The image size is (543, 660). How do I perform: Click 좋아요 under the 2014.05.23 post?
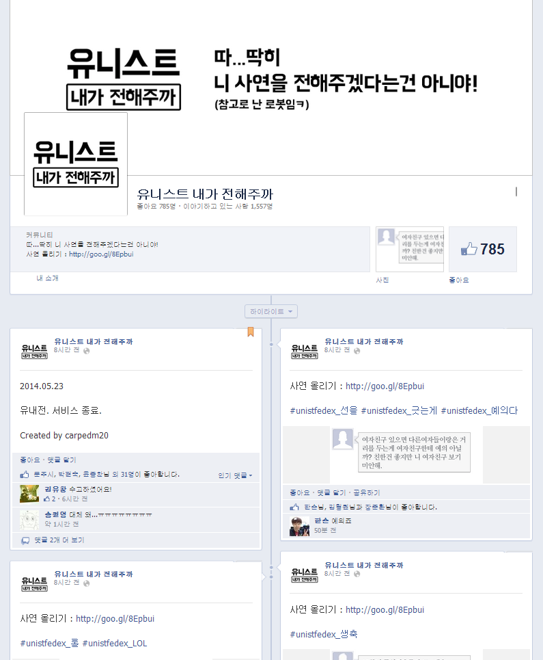tap(30, 460)
